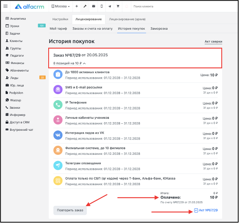Open Задачи sidebar section

13,33
